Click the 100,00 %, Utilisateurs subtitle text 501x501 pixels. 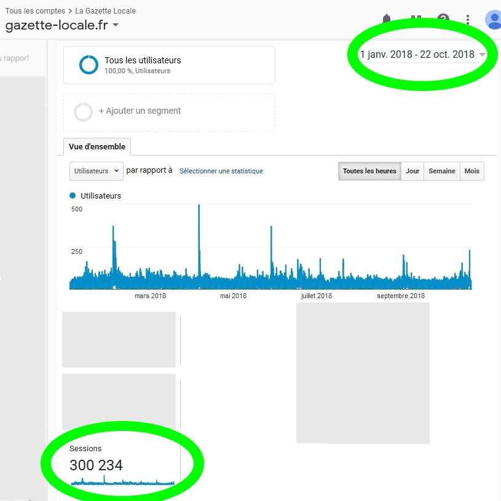click(138, 71)
